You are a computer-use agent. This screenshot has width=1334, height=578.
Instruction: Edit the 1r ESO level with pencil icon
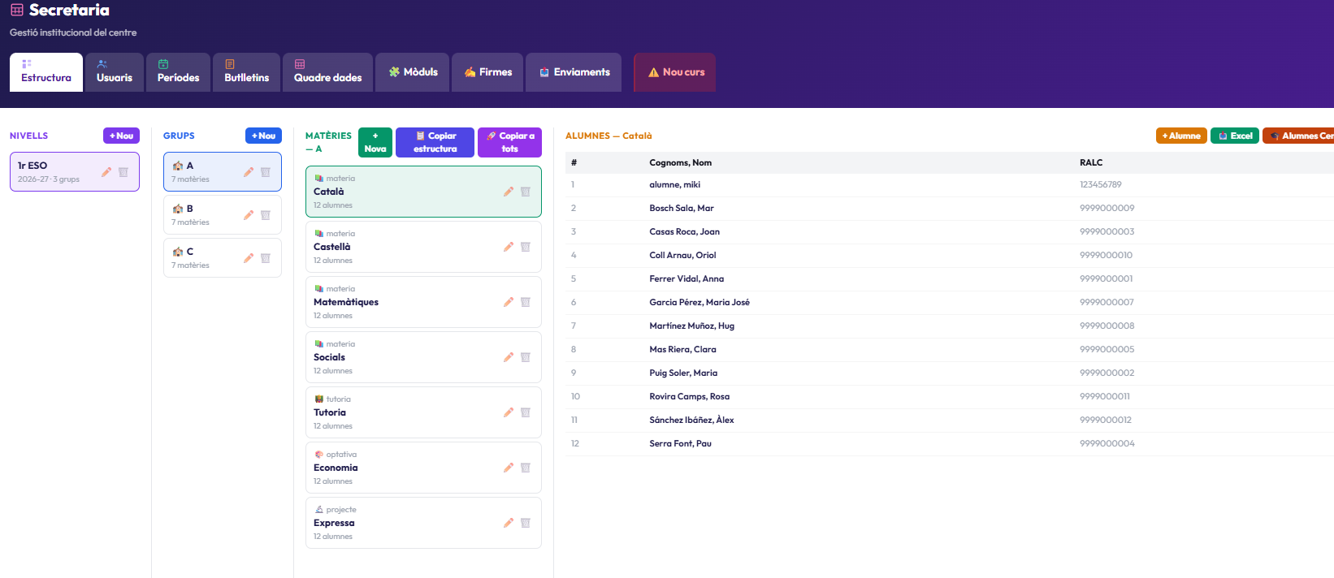(x=106, y=172)
